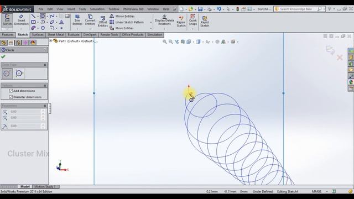Select the Smart Dimension tool
This screenshot has width=354, height=199.
tap(21, 20)
